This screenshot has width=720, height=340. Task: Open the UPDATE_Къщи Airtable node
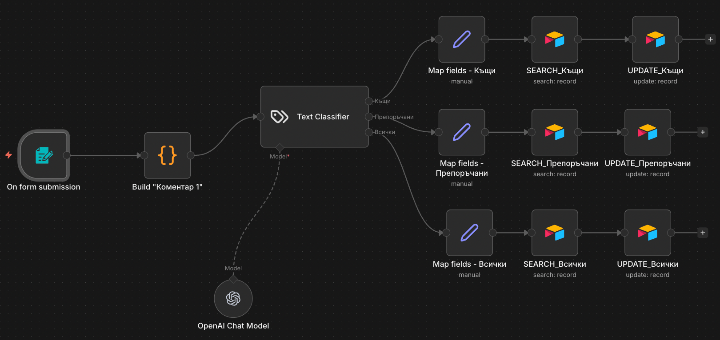pos(655,40)
